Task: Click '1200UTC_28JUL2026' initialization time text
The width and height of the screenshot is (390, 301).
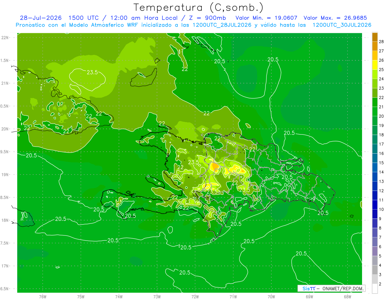Action: tap(222, 25)
